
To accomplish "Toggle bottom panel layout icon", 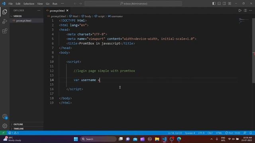I will pos(219,4).
